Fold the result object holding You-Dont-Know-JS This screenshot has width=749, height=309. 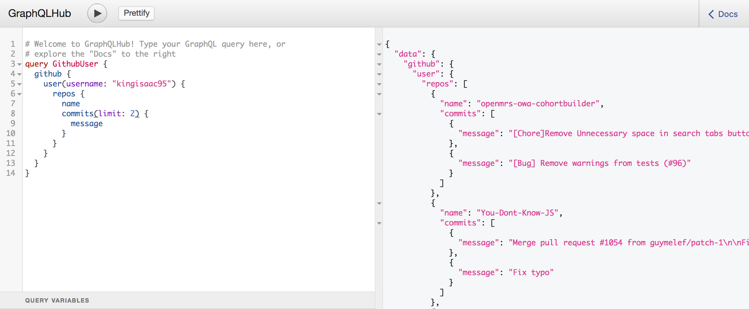pyautogui.click(x=379, y=204)
